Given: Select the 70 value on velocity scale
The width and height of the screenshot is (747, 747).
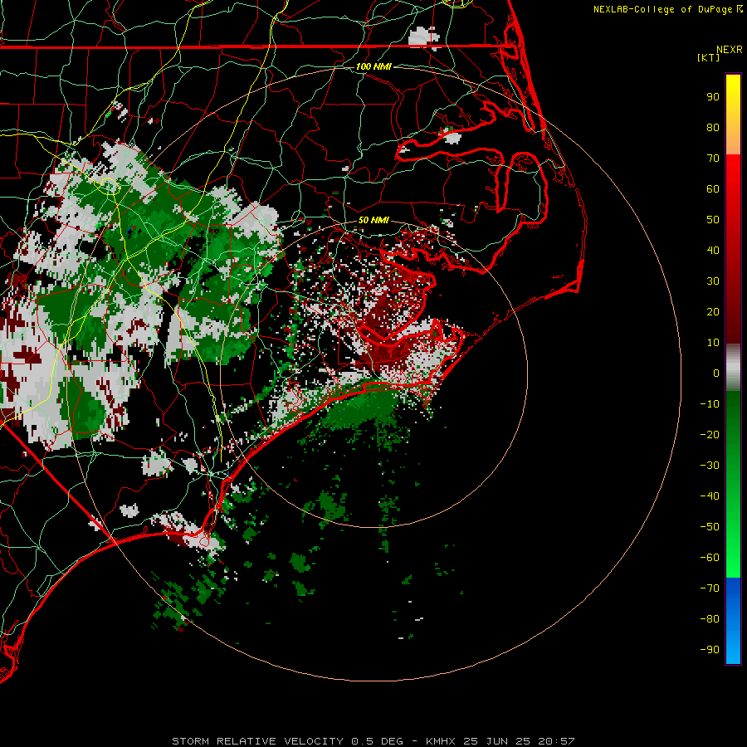Looking at the screenshot, I should tap(713, 159).
